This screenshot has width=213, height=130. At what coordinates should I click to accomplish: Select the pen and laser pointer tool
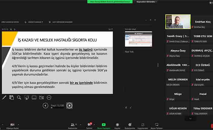coord(4,97)
